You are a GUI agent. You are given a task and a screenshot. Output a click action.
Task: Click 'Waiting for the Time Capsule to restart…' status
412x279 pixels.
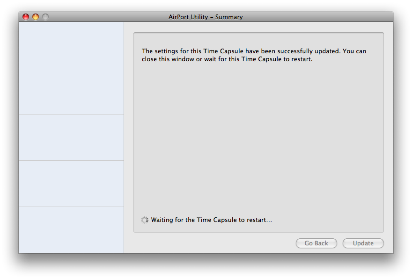[x=211, y=220]
